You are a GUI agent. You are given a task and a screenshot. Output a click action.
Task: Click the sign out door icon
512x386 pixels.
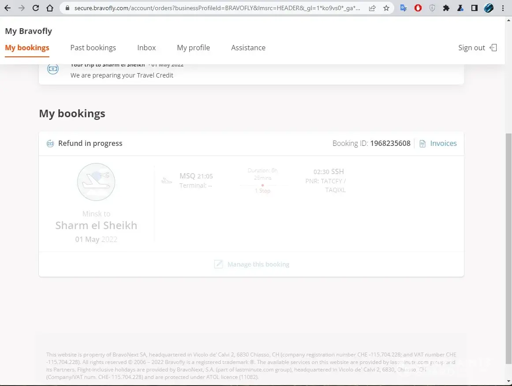pos(493,48)
